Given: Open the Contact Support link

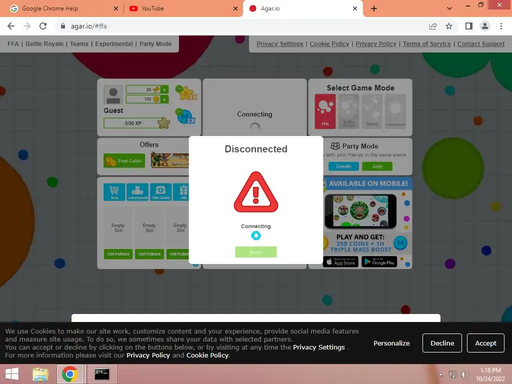Looking at the screenshot, I should point(481,44).
